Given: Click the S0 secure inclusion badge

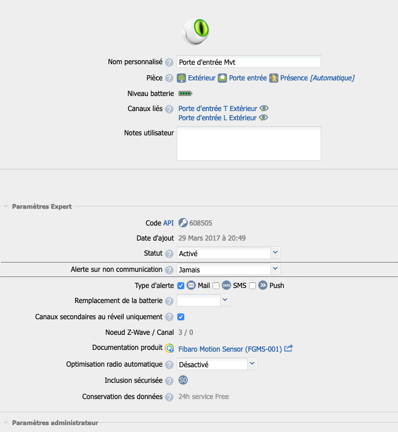Looking at the screenshot, I should [183, 380].
